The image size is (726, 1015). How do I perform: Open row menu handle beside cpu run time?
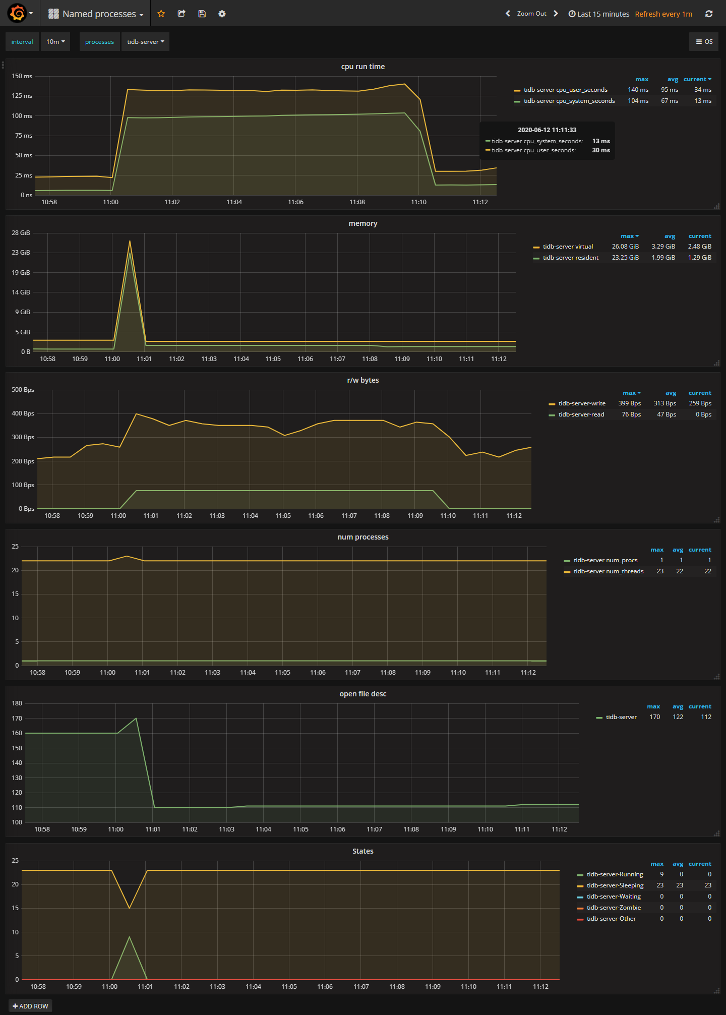click(3, 65)
